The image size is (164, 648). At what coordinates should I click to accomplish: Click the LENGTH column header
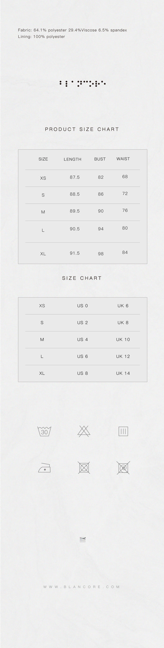pos(73,159)
